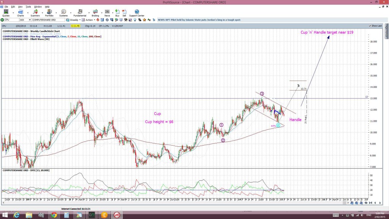The image size is (389, 219).
Task: Expand the Quotes dropdown arrow
Action: click(x=13, y=13)
